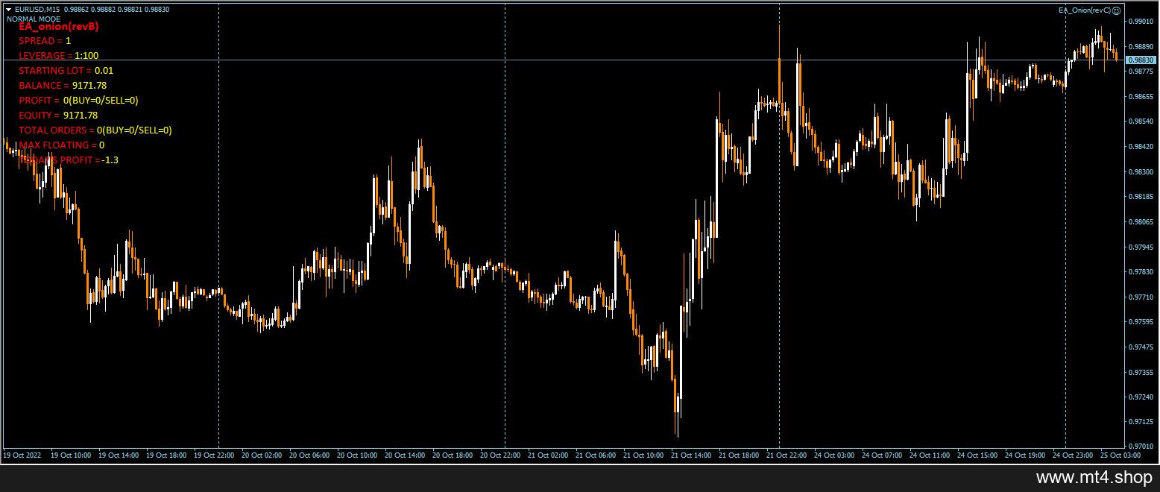
Task: Click the 21 Oct 14:00 time label
Action: click(x=690, y=455)
